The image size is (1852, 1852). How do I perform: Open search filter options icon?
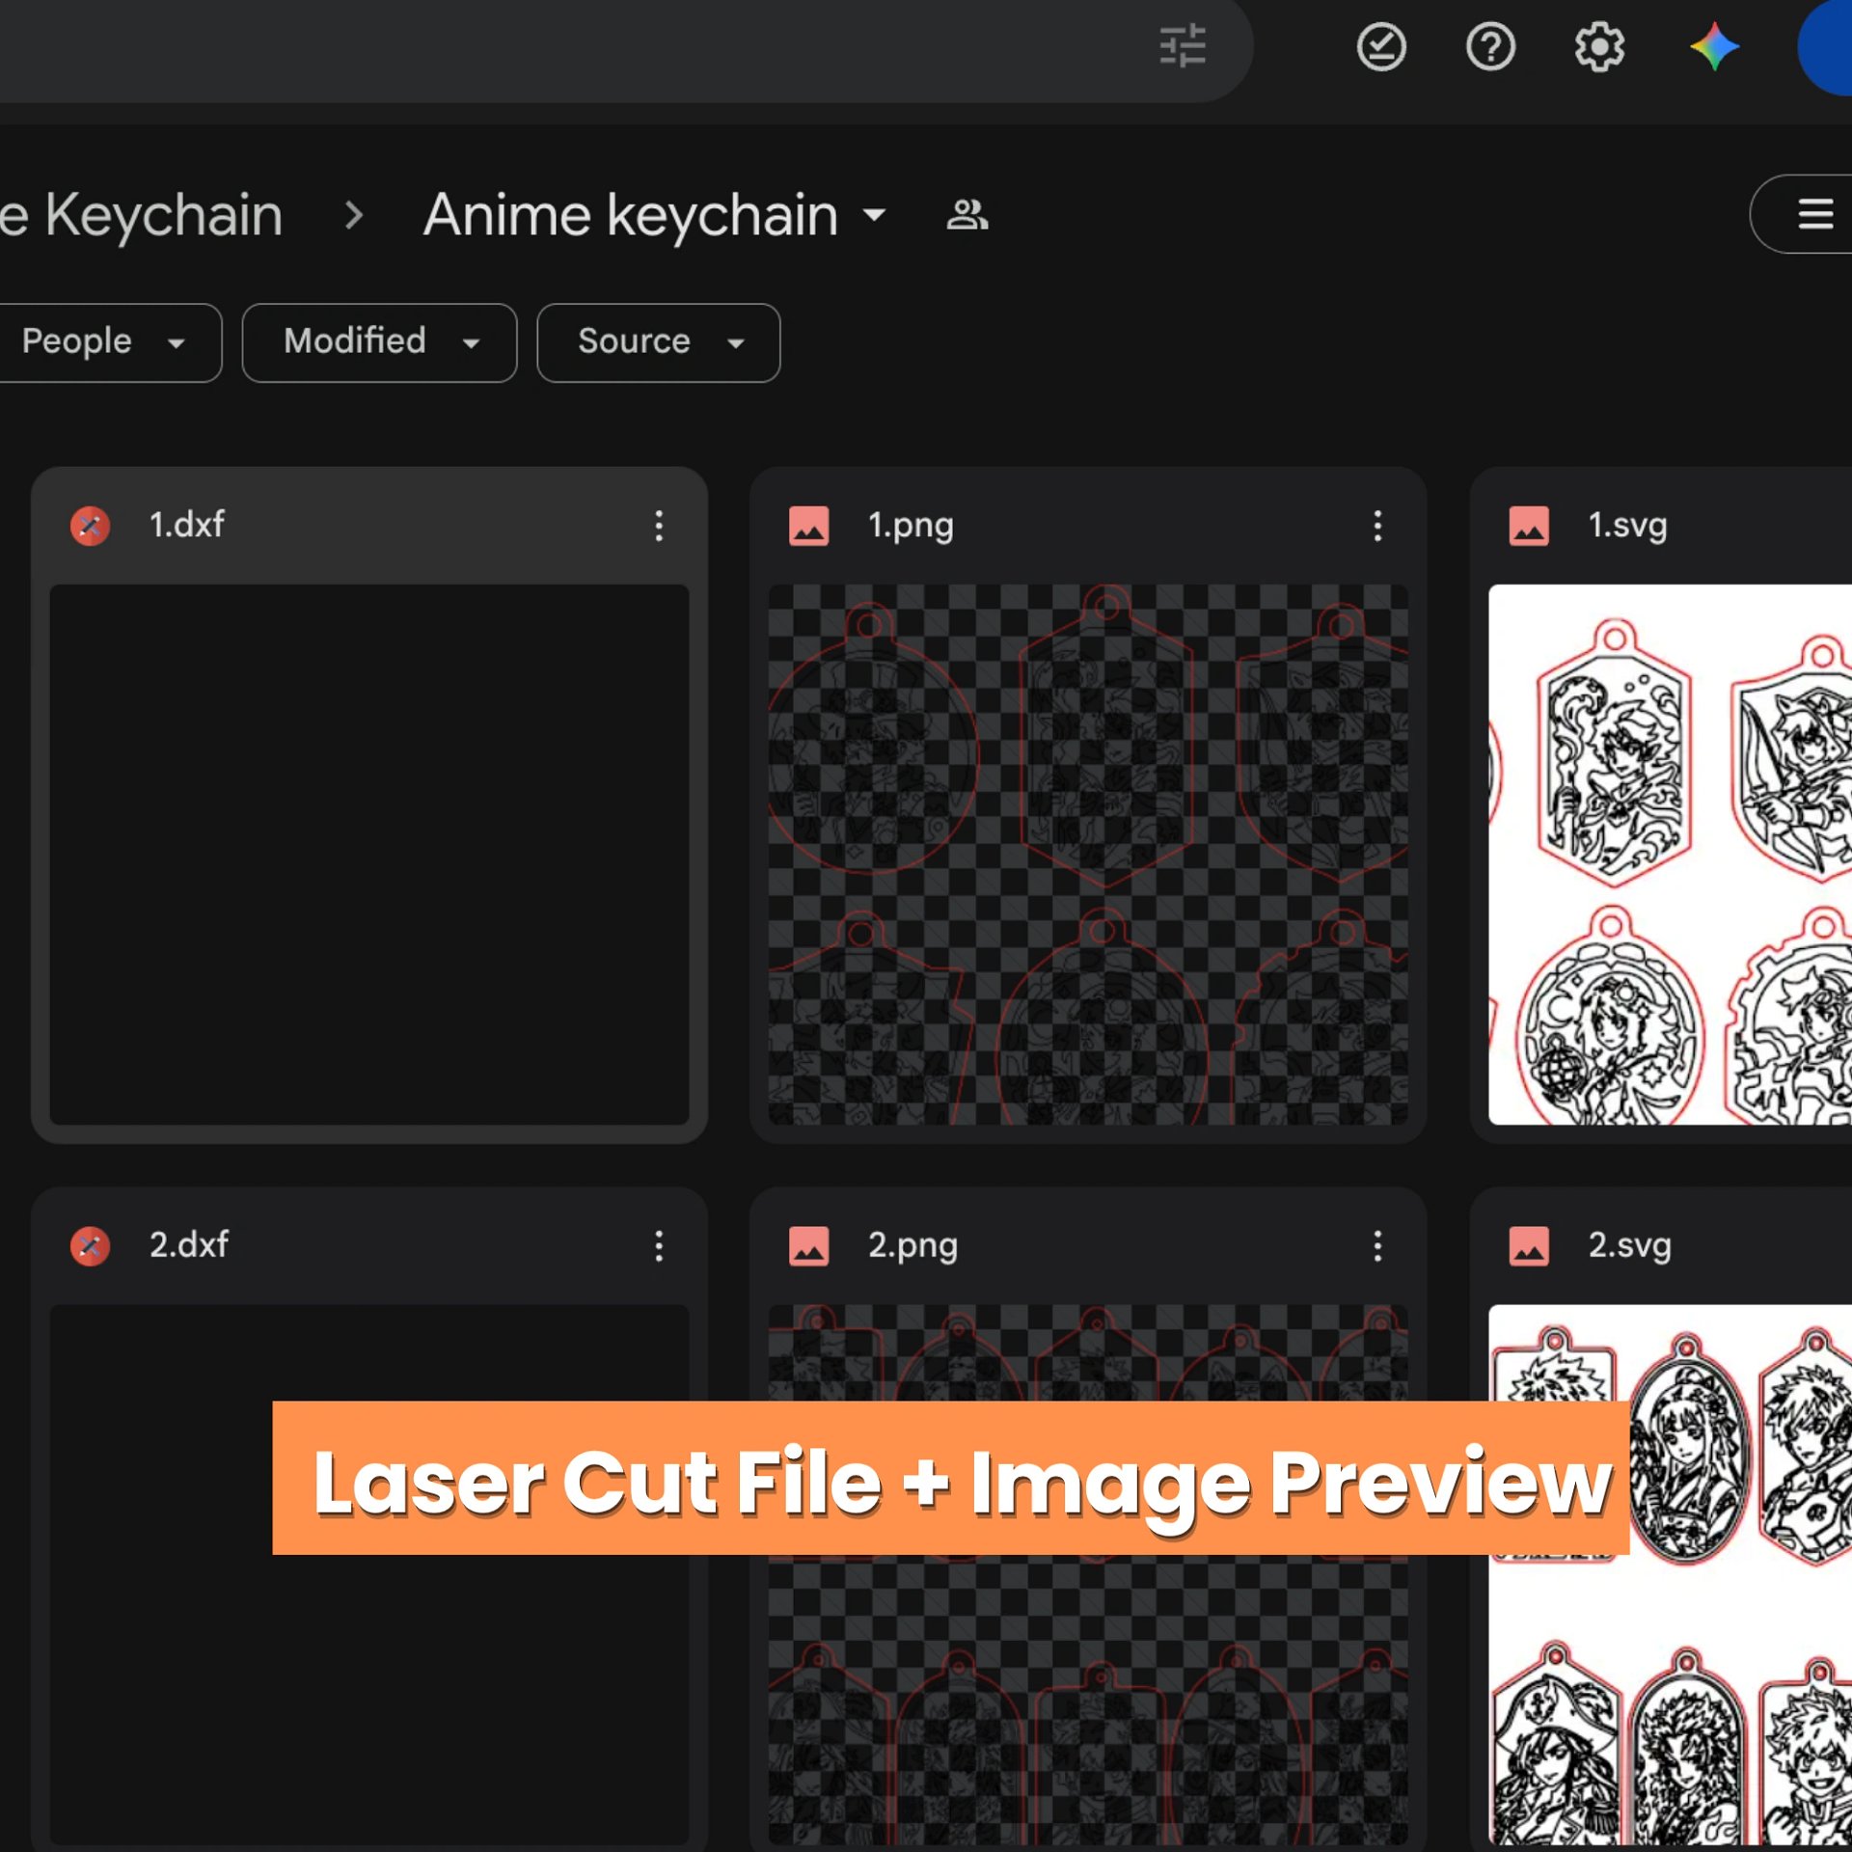point(1183,46)
